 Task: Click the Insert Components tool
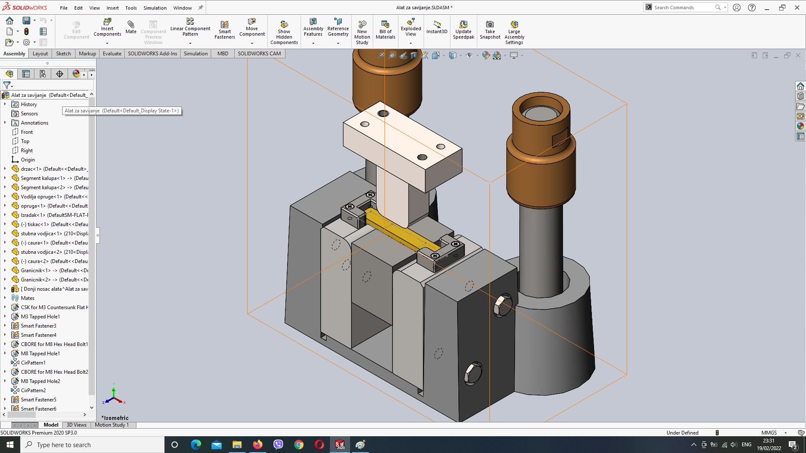(107, 28)
